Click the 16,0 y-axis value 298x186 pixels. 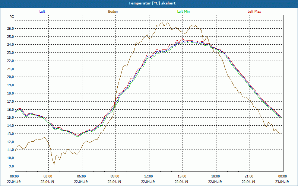tap(11, 109)
